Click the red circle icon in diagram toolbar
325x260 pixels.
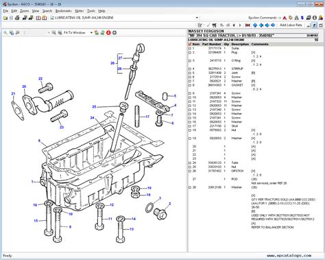point(108,33)
